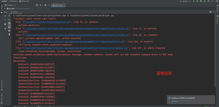Close the driver run tab
This screenshot has width=219, height=107.
coord(20,12)
